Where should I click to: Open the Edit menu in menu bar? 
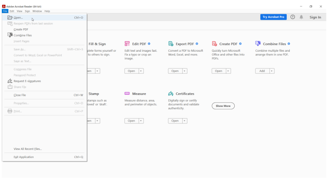click(12, 11)
